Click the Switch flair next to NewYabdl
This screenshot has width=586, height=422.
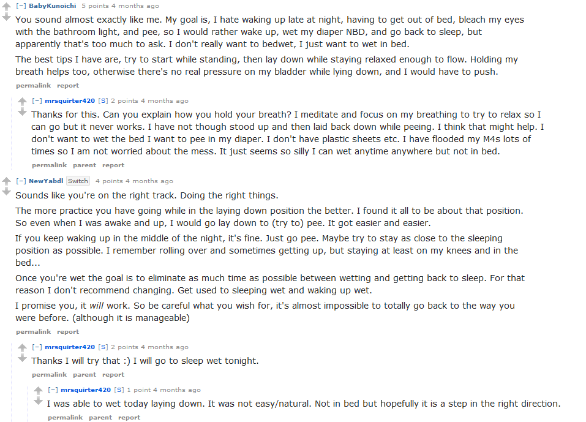78,181
